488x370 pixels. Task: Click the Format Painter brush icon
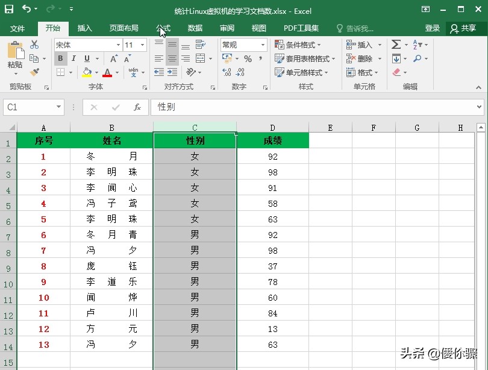pos(34,72)
